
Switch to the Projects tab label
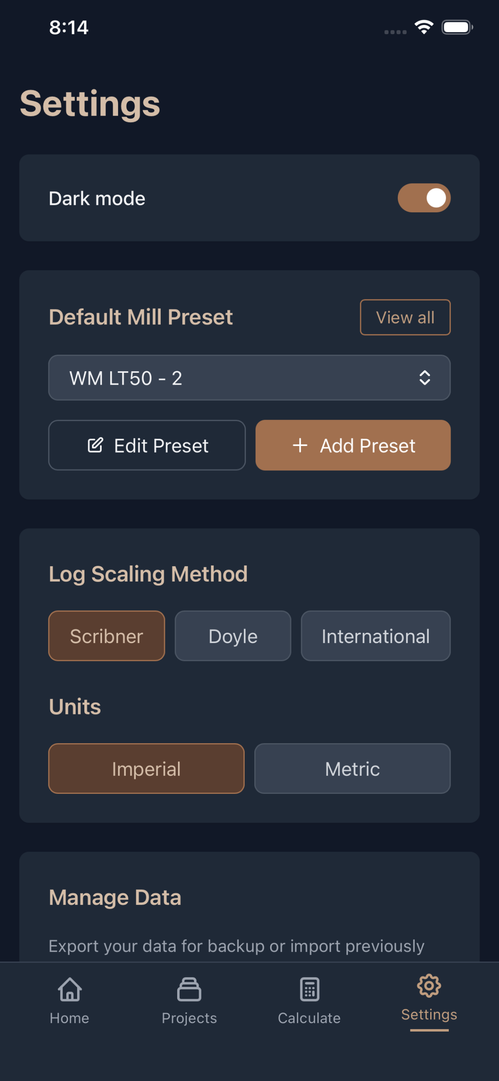(189, 1018)
